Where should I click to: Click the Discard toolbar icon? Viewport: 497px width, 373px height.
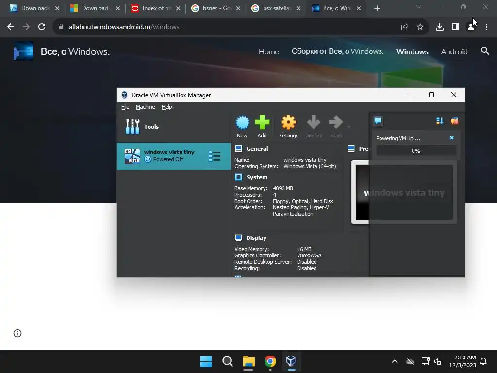(x=314, y=127)
